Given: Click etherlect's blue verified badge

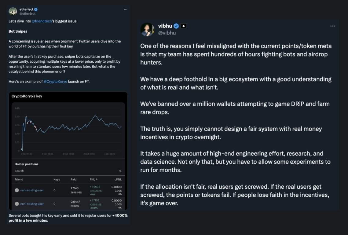Looking at the screenshot, I should point(36,9).
